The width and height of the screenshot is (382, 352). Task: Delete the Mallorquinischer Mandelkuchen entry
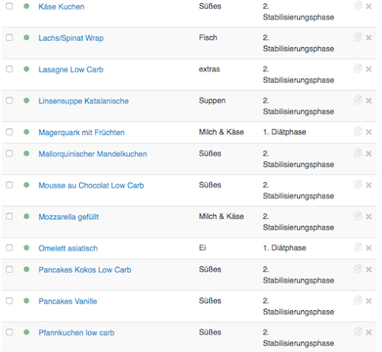coord(369,154)
